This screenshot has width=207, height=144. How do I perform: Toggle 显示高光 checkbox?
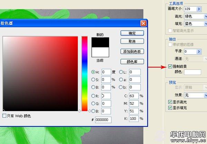(x=170, y=102)
